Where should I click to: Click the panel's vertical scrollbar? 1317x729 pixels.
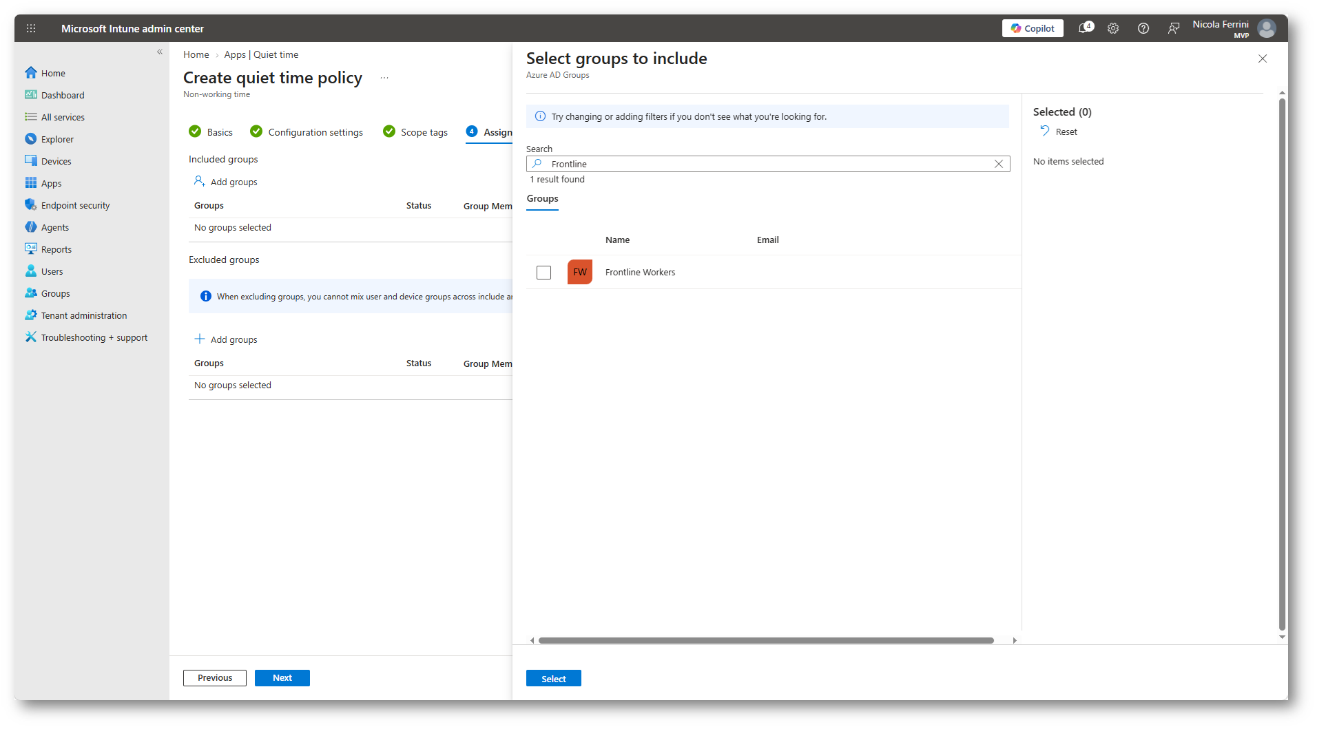(1282, 365)
